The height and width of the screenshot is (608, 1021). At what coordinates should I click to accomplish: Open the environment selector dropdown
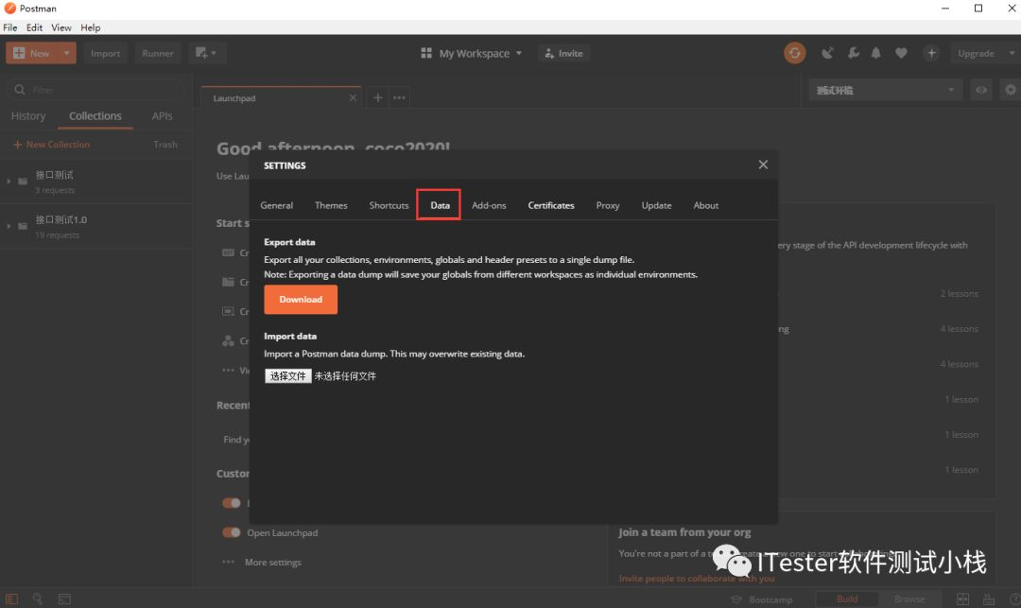[x=886, y=90]
